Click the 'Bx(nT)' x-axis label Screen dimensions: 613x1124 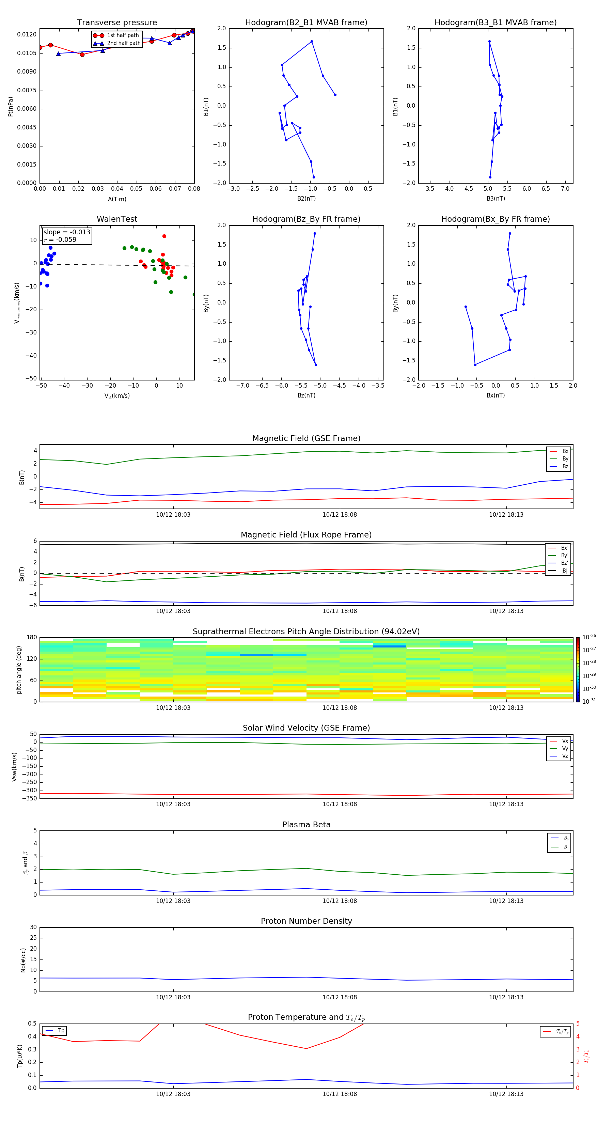click(x=496, y=395)
